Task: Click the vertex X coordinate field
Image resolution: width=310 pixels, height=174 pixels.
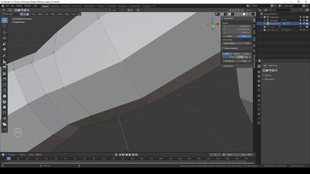Action: 237,26
